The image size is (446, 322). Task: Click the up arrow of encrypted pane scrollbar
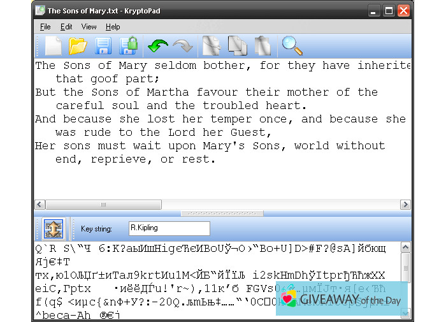(x=405, y=247)
